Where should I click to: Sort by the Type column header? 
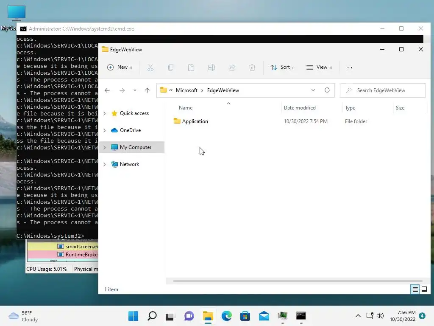click(x=350, y=108)
